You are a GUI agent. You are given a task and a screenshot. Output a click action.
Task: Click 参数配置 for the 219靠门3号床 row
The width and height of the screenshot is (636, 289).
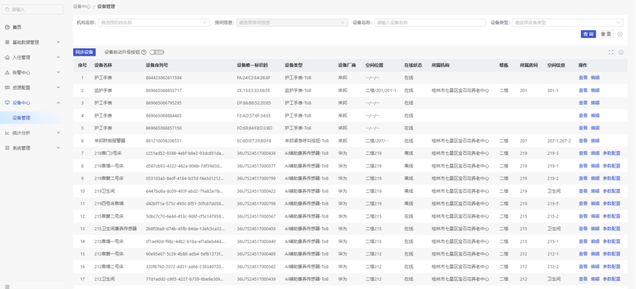click(x=611, y=153)
